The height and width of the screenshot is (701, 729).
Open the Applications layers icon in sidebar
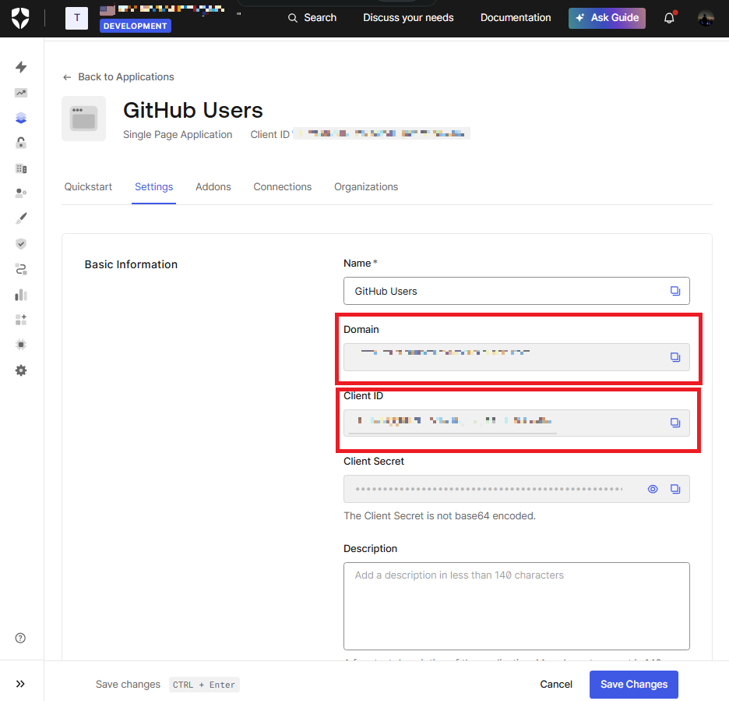point(21,118)
